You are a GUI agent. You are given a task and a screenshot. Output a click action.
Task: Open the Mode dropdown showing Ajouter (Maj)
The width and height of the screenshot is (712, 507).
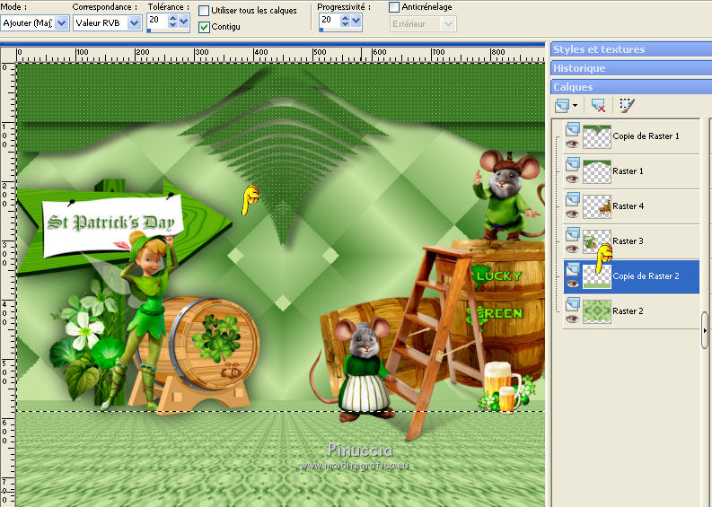34,22
